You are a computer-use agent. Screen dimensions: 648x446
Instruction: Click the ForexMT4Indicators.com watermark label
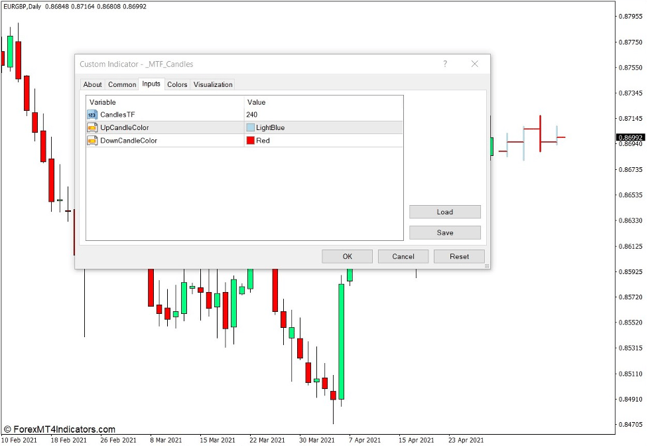[58, 429]
